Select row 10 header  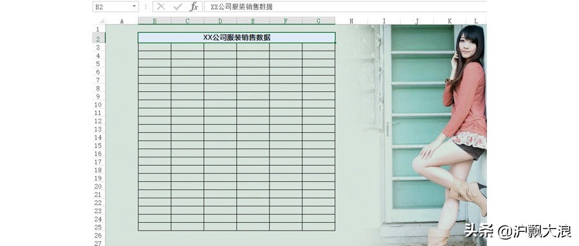pos(98,105)
